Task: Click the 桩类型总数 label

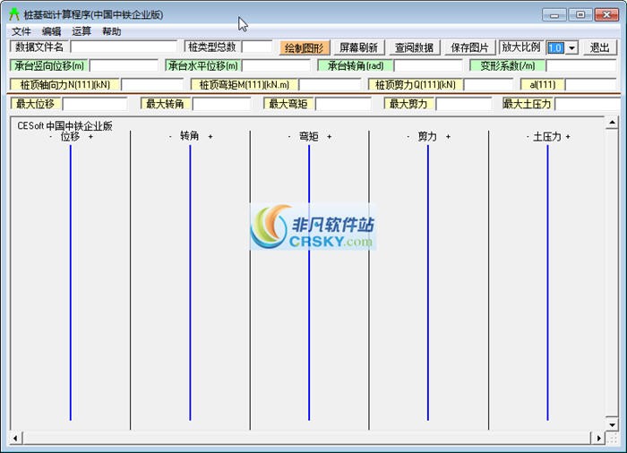Action: click(212, 47)
